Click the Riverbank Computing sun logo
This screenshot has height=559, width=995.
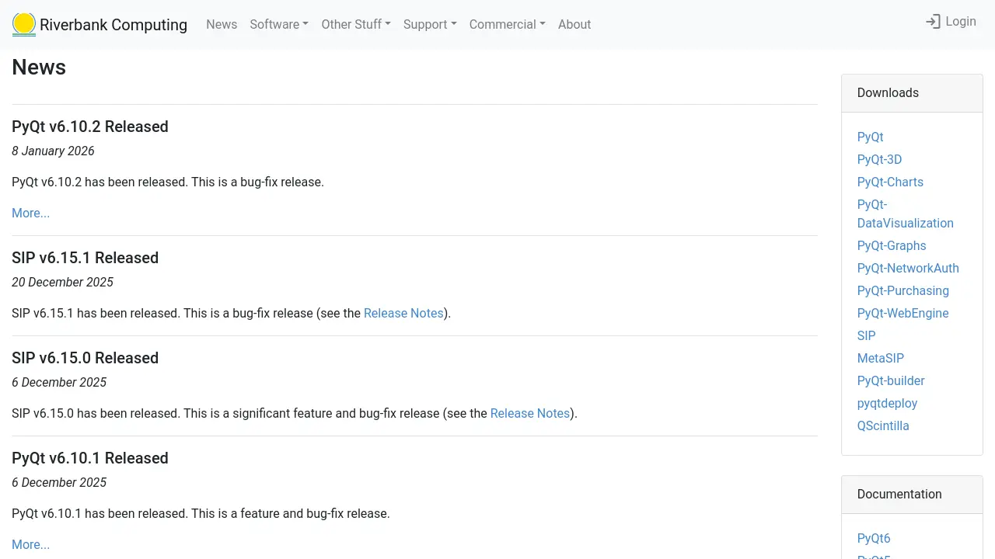point(24,24)
